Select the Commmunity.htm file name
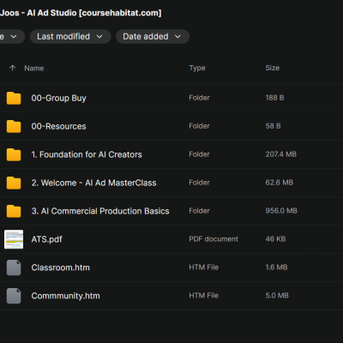 (66, 296)
